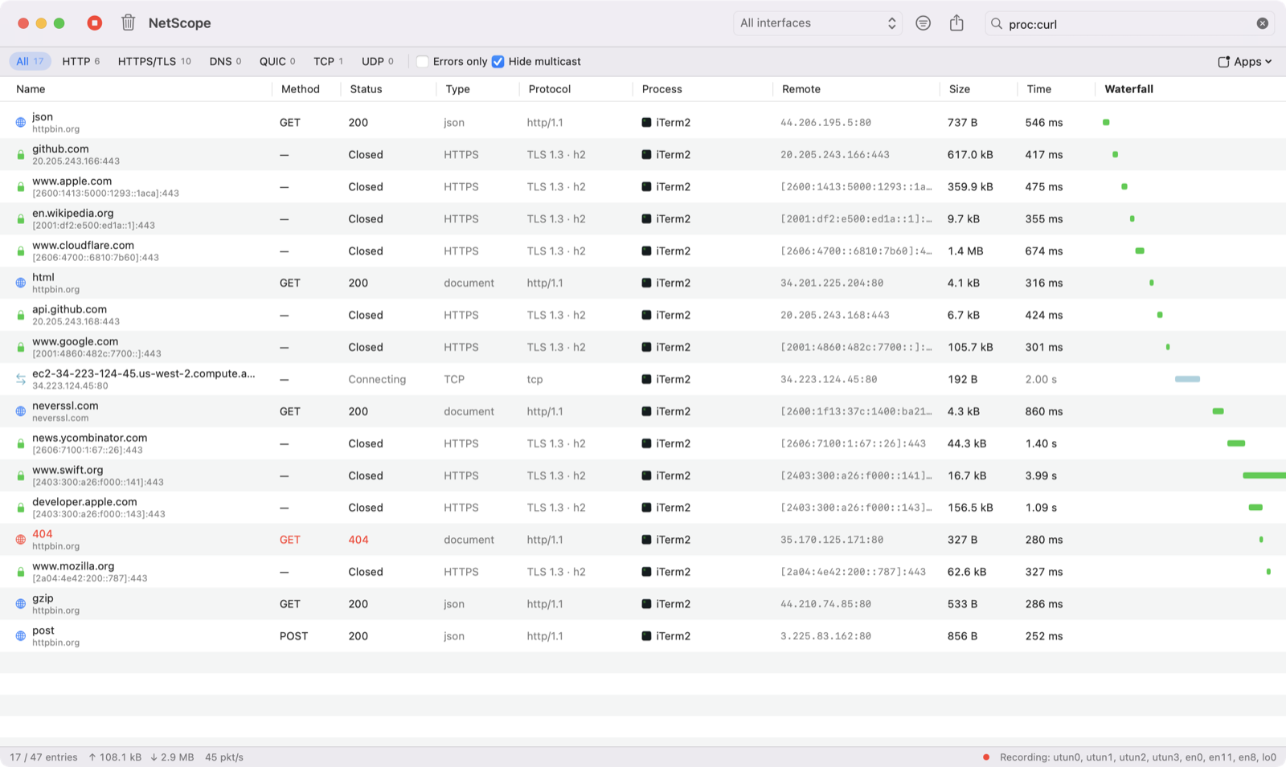Click the TCP arrows icon for the ec2-34-223 row
Viewport: 1286px width, 767px height.
tap(21, 379)
